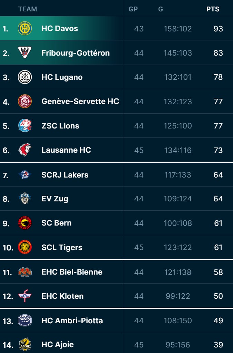Select the TEAM column header
The image size is (233, 353).
point(28,9)
